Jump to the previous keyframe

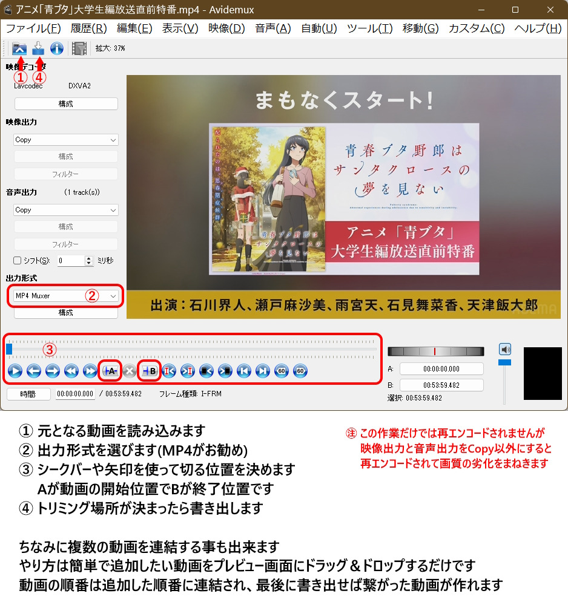click(x=71, y=371)
